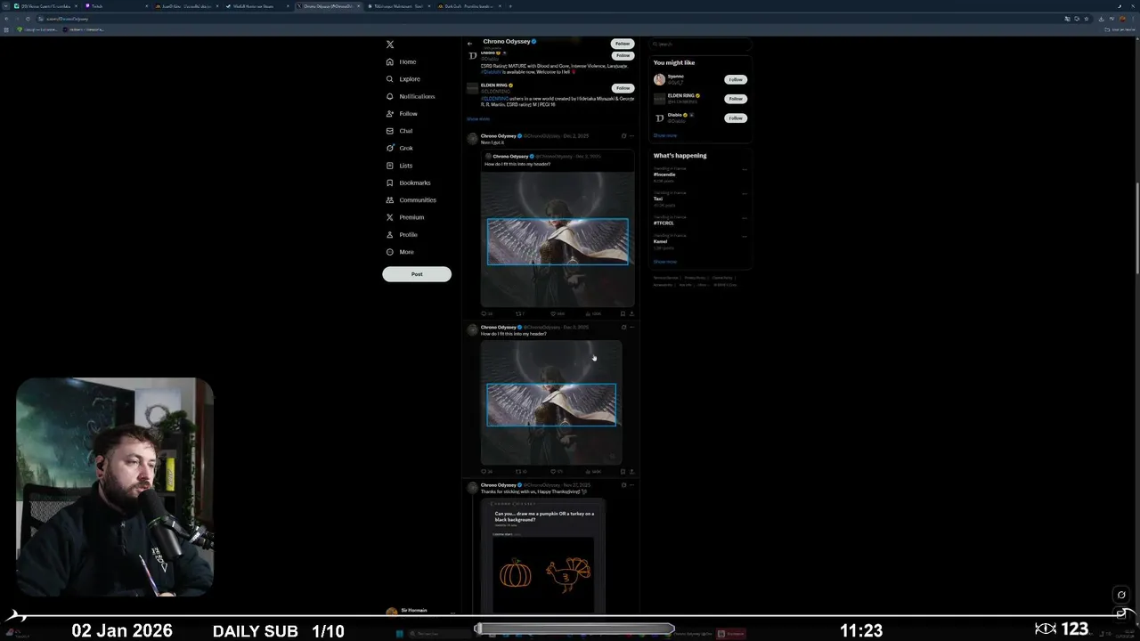Open the quoted post image with angel wings
The height and width of the screenshot is (641, 1140).
[x=558, y=238]
